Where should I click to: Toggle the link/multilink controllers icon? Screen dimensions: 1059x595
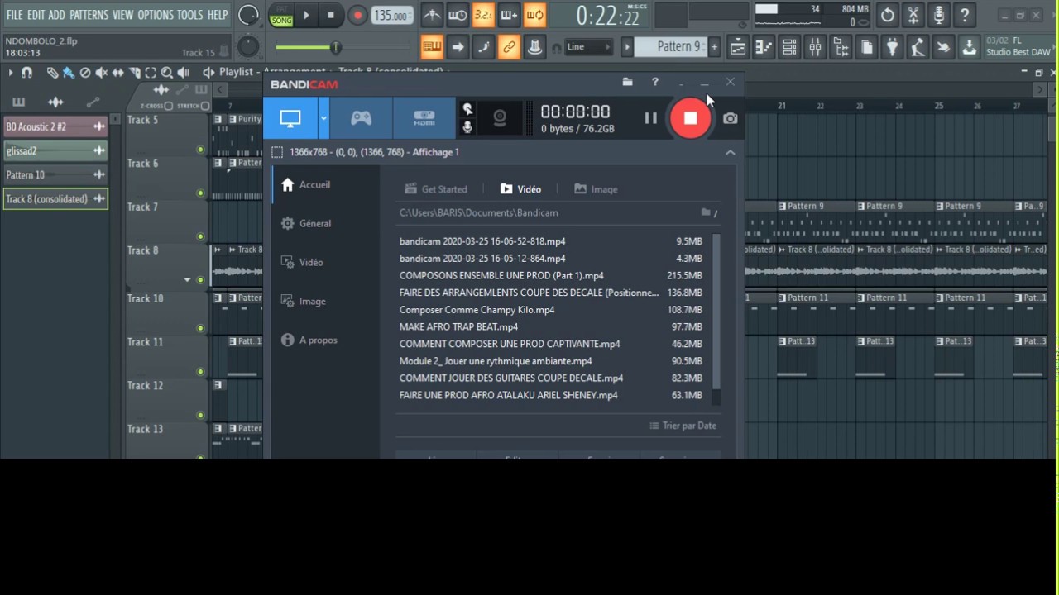509,47
